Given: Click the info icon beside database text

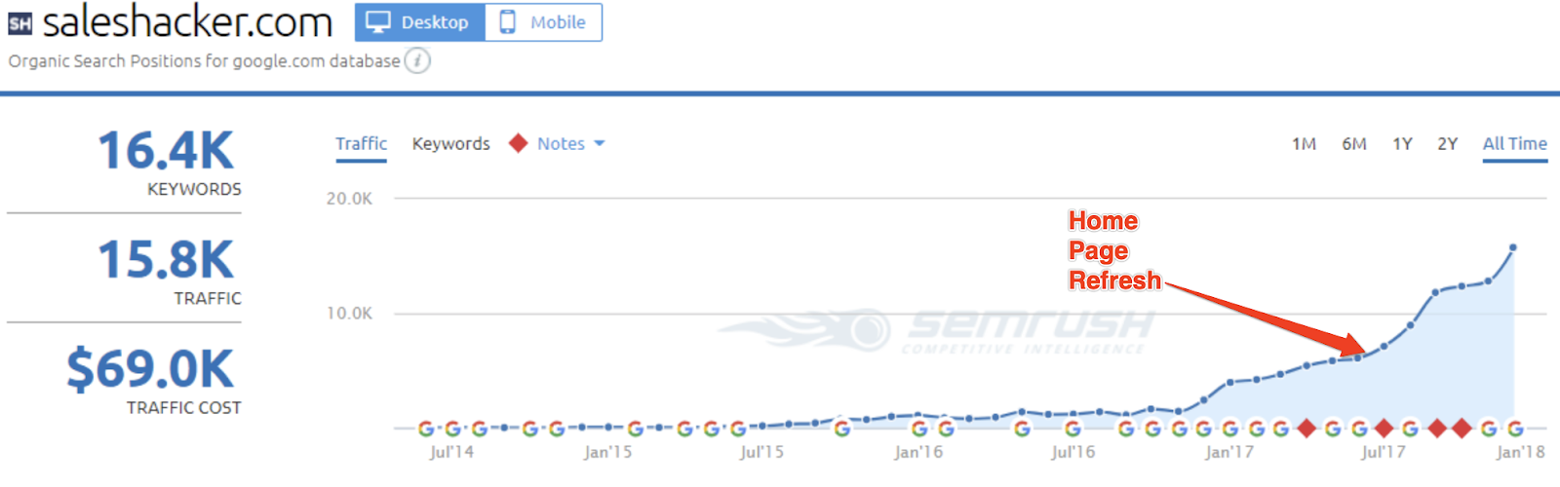Looking at the screenshot, I should tap(417, 60).
